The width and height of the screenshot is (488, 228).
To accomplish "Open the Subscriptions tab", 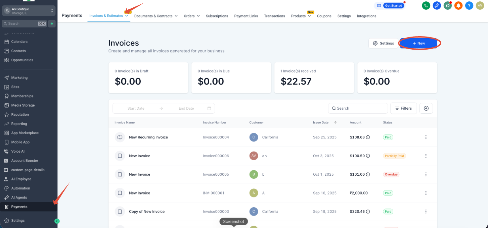I will click(217, 16).
